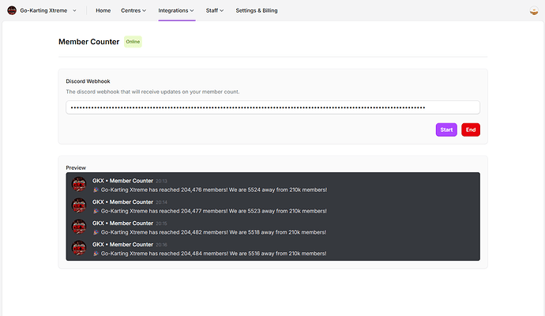Open the Centres dropdown menu
This screenshot has height=316, width=545.
coord(133,10)
